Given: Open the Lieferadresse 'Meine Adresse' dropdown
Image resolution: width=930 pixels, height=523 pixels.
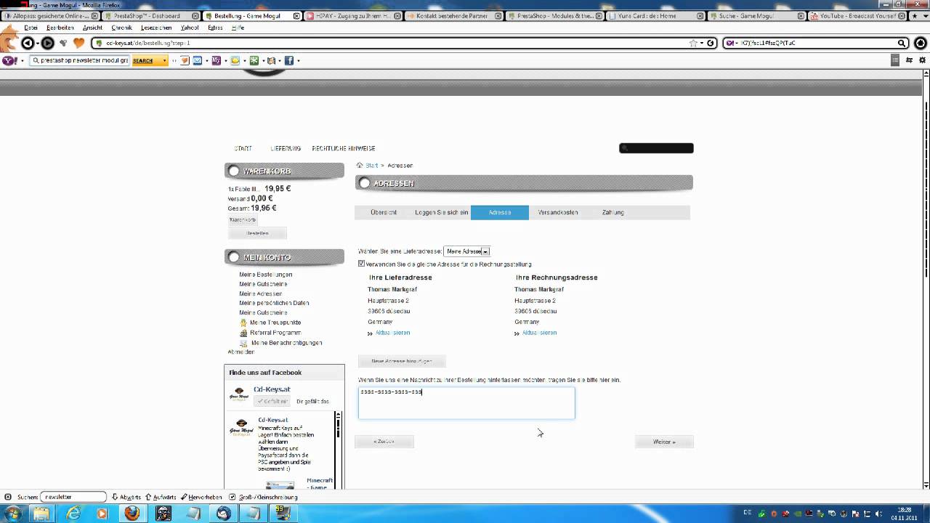Looking at the screenshot, I should (466, 251).
